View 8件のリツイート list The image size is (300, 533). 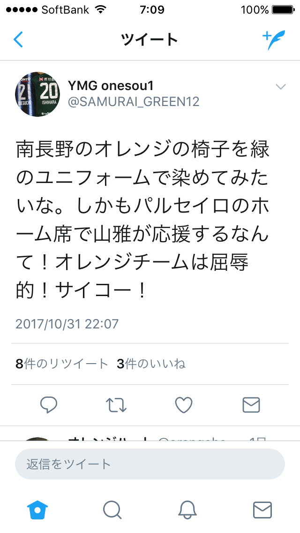(x=62, y=364)
